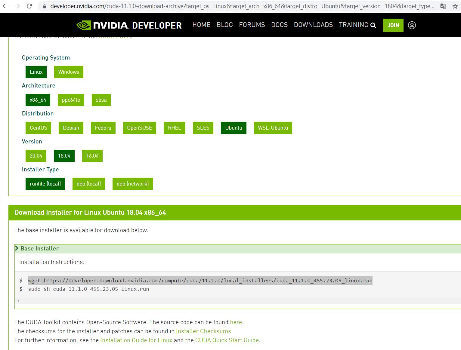Reload the current page

[29, 6]
